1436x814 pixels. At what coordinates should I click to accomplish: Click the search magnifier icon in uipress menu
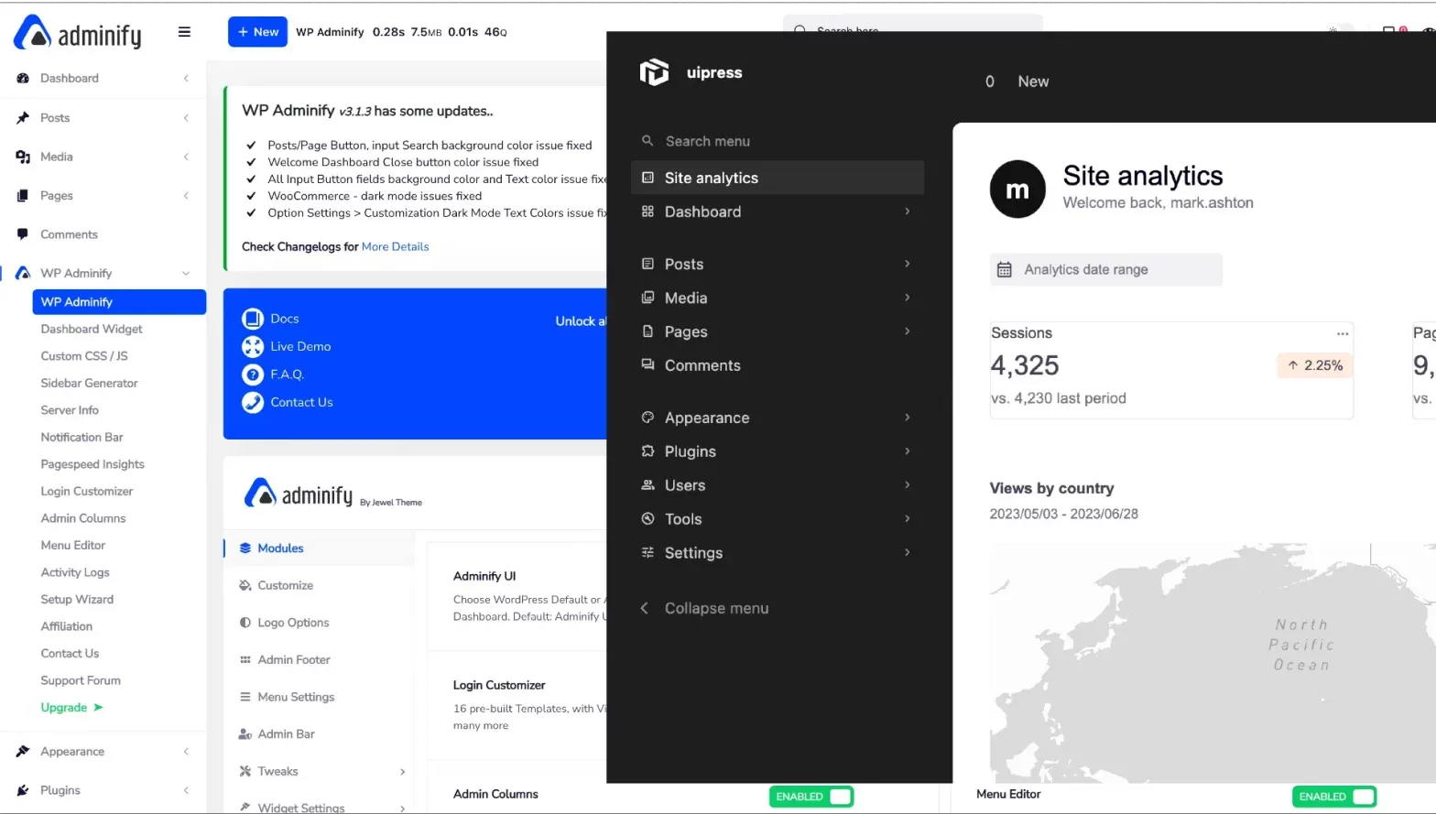click(x=647, y=141)
